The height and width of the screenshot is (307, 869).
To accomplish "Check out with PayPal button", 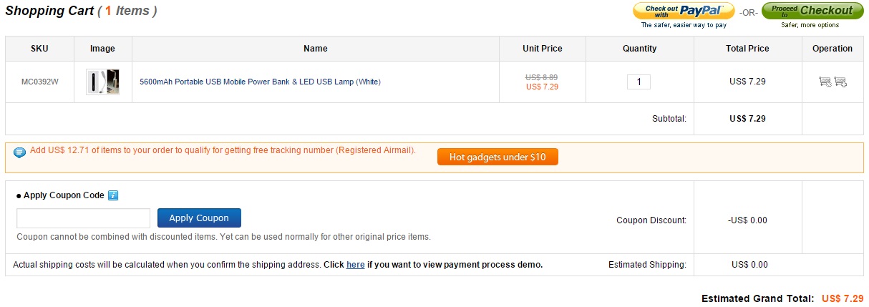I will pyautogui.click(x=684, y=11).
